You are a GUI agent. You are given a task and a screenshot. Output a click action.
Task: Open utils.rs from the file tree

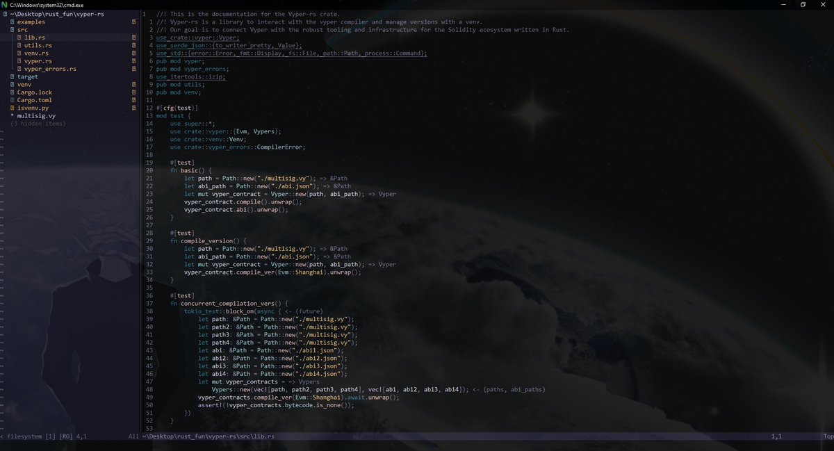38,45
